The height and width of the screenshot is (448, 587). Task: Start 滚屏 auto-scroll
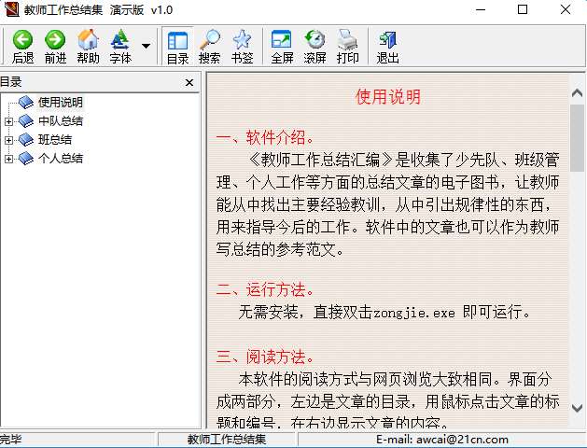tap(314, 40)
